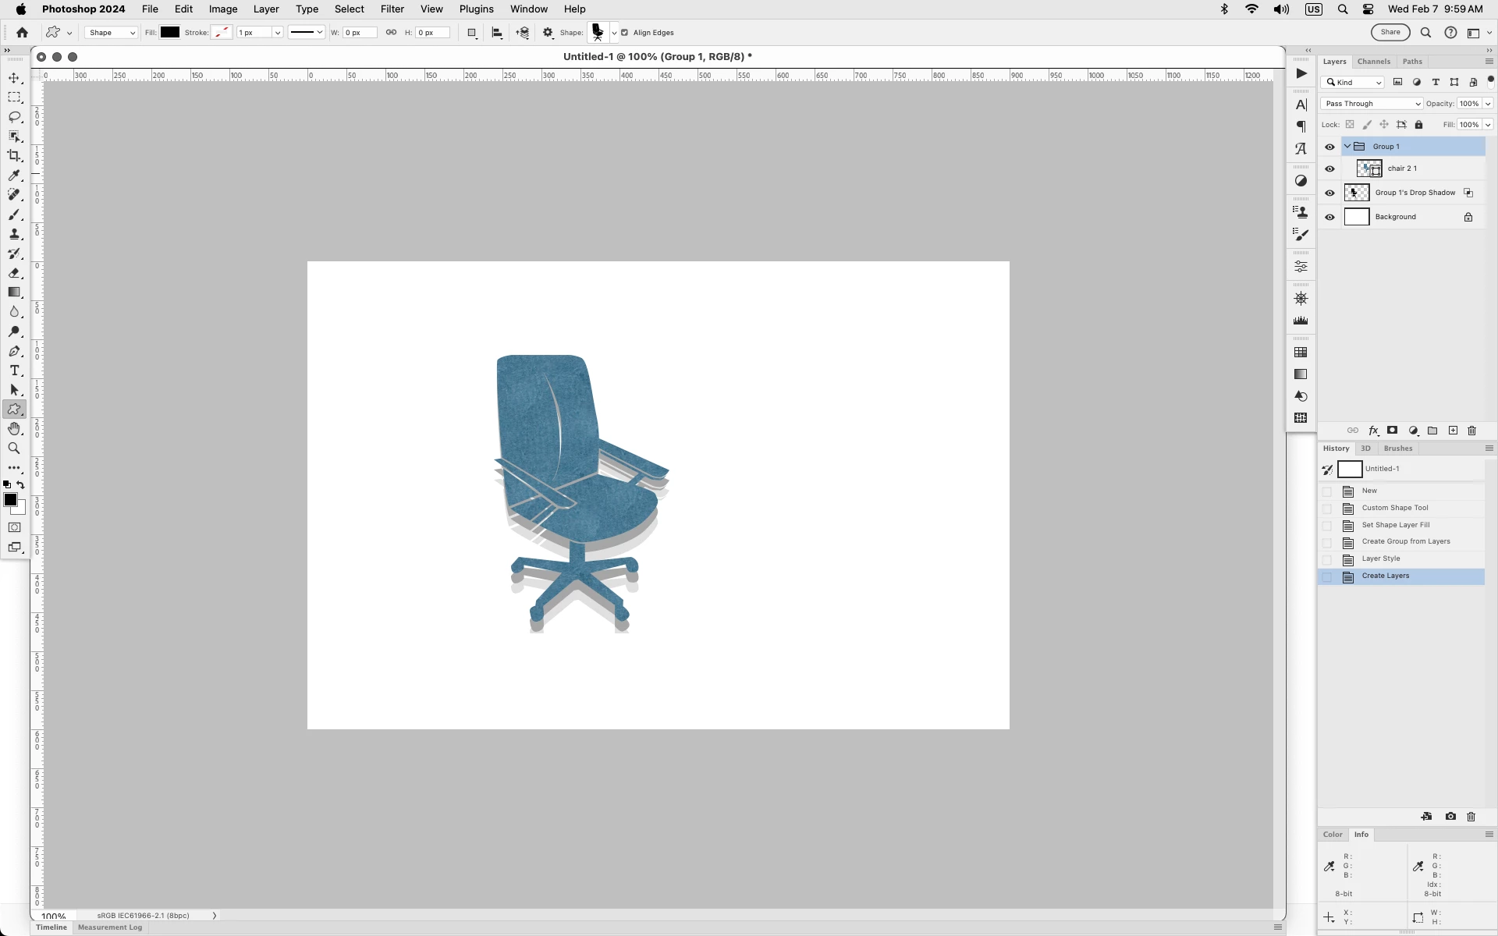The height and width of the screenshot is (936, 1498).
Task: Add layer style fx icon
Action: (x=1373, y=431)
